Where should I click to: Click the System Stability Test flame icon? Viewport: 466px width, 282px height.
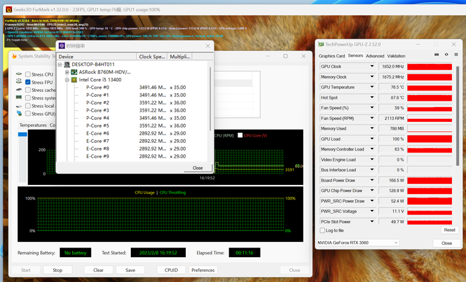pyautogui.click(x=14, y=56)
